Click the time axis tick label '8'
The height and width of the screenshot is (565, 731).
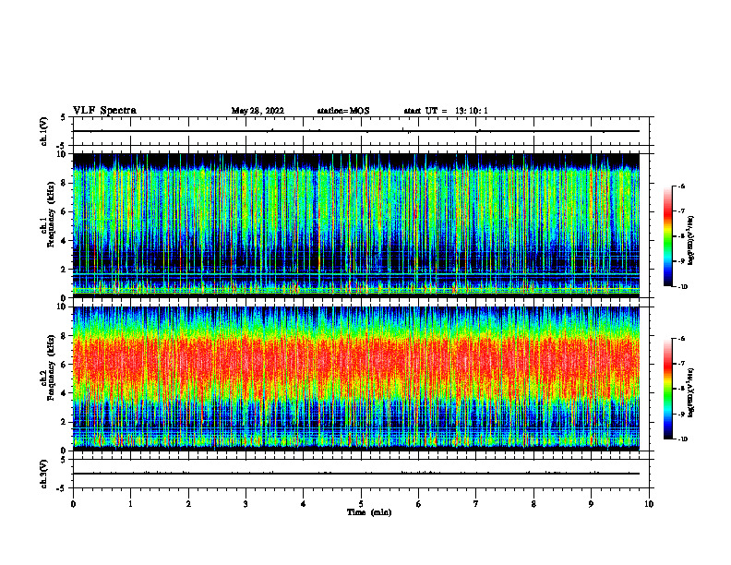[x=533, y=504]
